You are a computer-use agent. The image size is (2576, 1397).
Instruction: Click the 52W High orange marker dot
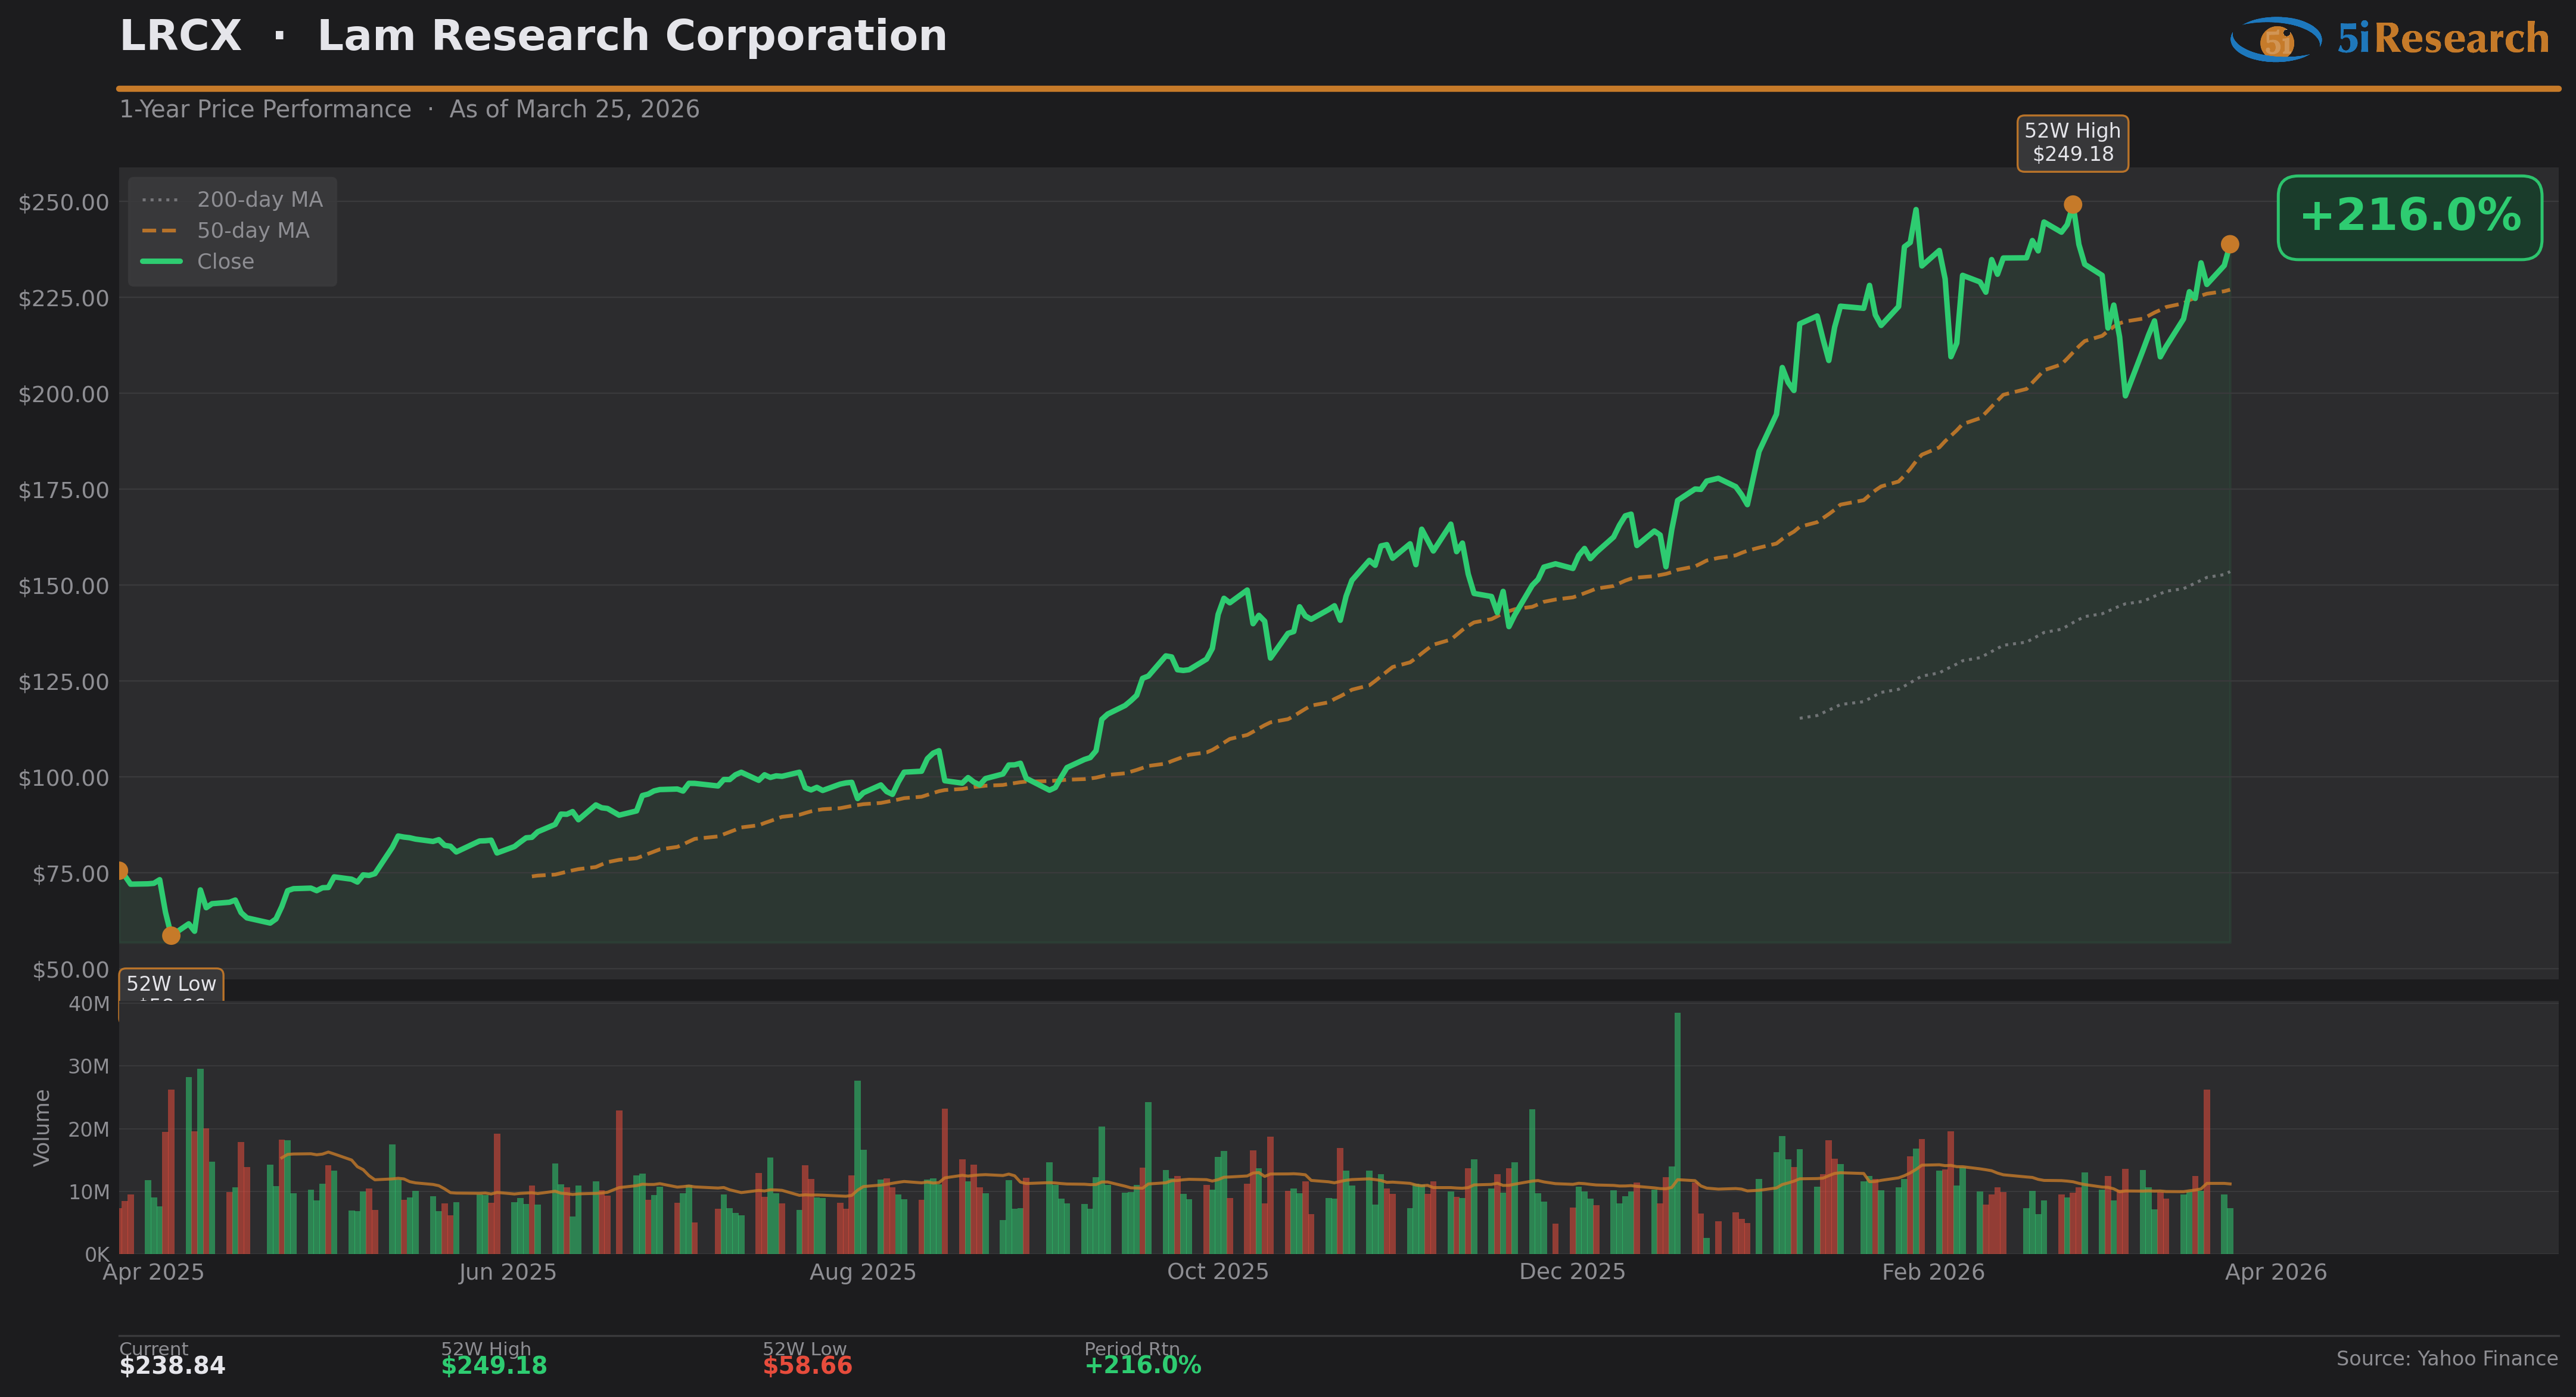[x=2073, y=205]
